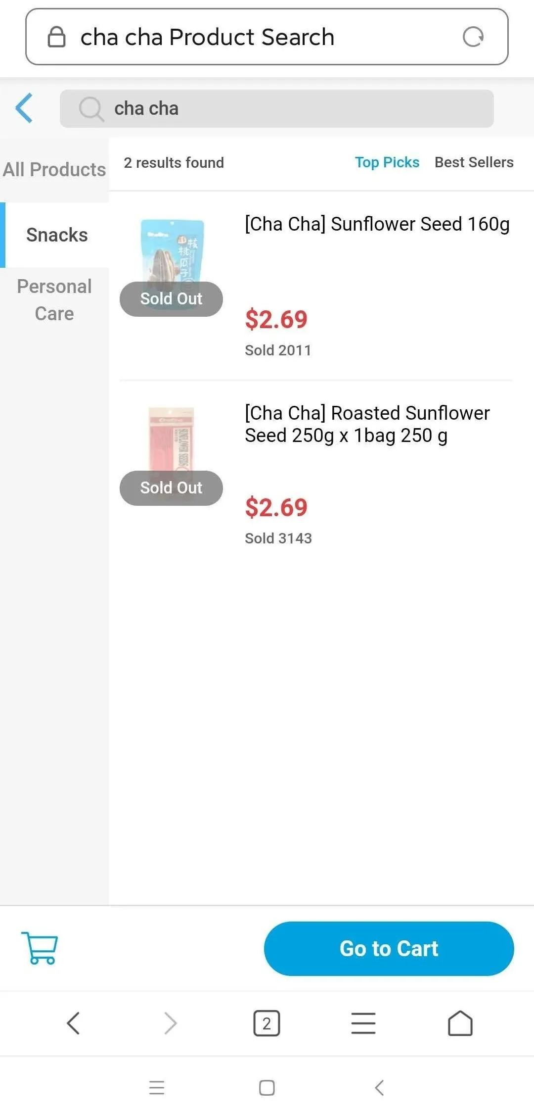The image size is (534, 1120).
Task: Switch to Personal Care category
Action: 54,299
